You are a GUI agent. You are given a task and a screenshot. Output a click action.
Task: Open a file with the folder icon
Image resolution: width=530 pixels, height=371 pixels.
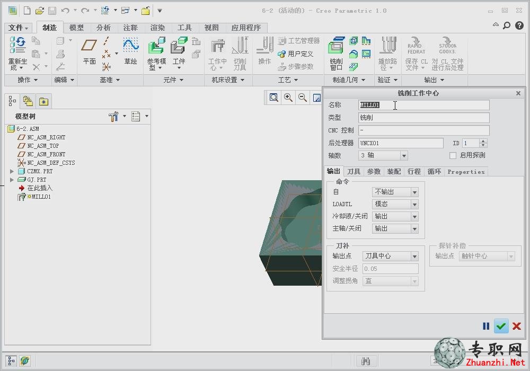tap(40, 11)
